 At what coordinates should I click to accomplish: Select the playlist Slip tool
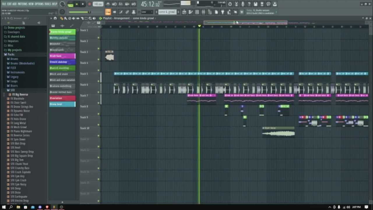[78, 18]
